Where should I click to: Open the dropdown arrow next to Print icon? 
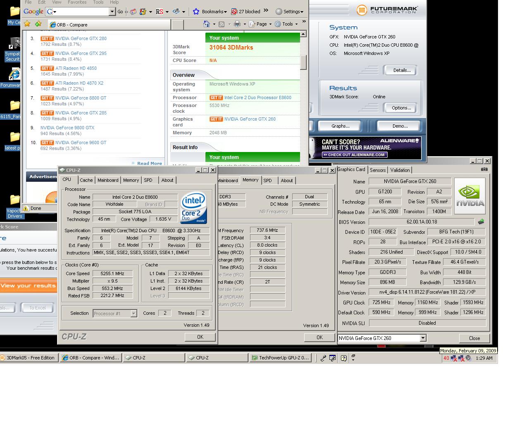click(245, 24)
